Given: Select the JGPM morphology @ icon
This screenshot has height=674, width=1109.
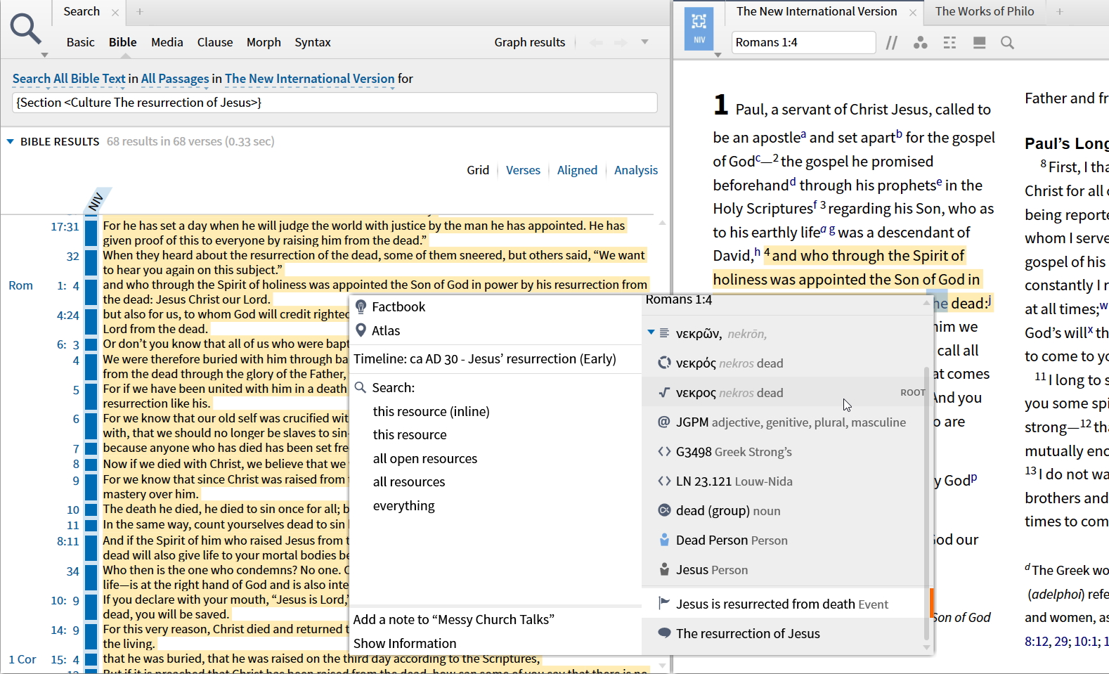Looking at the screenshot, I should click(x=663, y=422).
